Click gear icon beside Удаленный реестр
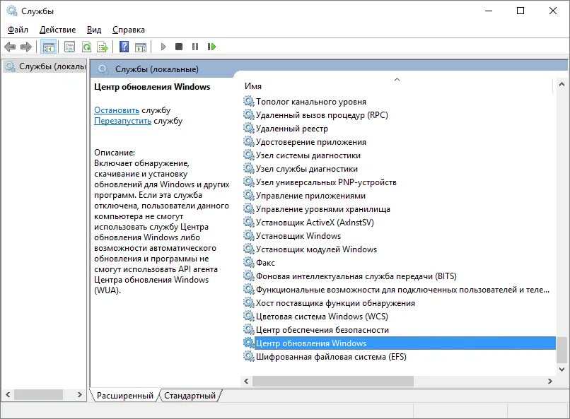Screen dimensions: 570x419 248,128
